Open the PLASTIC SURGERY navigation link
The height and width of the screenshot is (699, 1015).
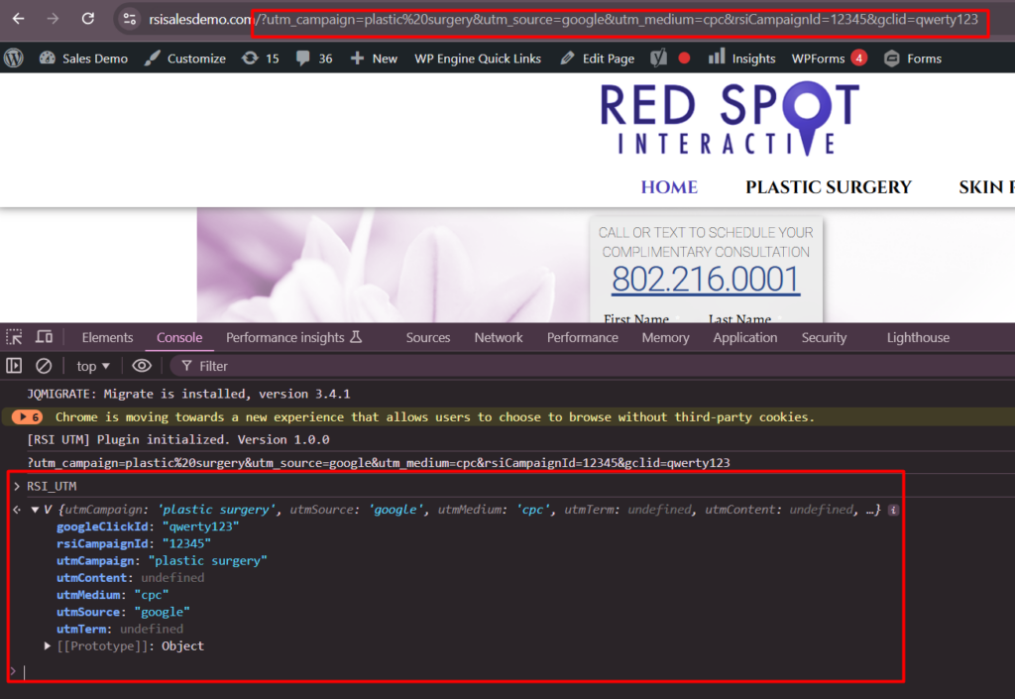coord(828,187)
